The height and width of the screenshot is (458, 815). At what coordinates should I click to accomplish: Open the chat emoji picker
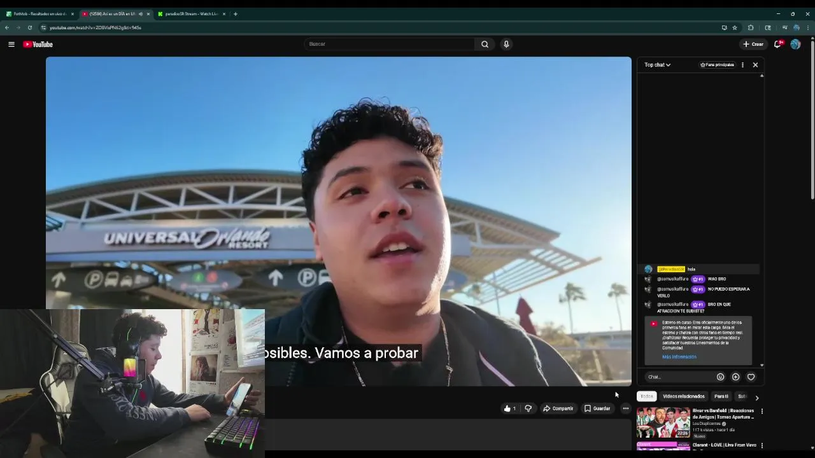720,377
